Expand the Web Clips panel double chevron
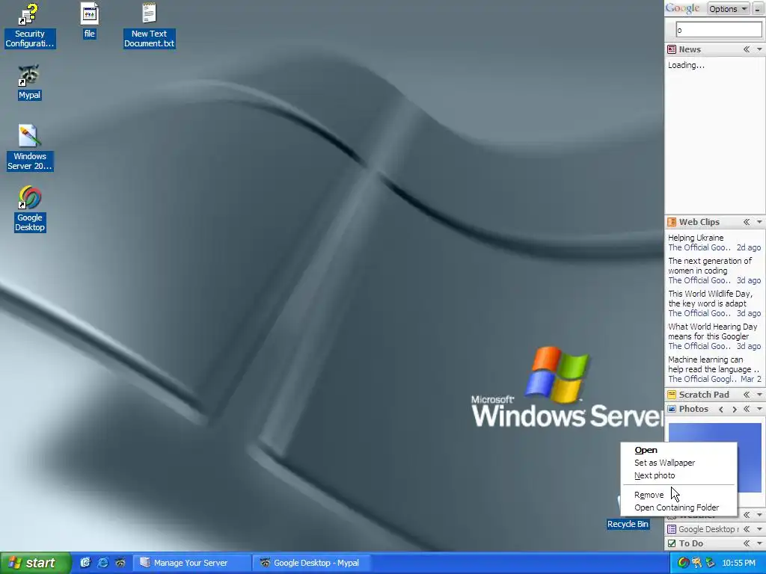766x574 pixels. click(747, 222)
